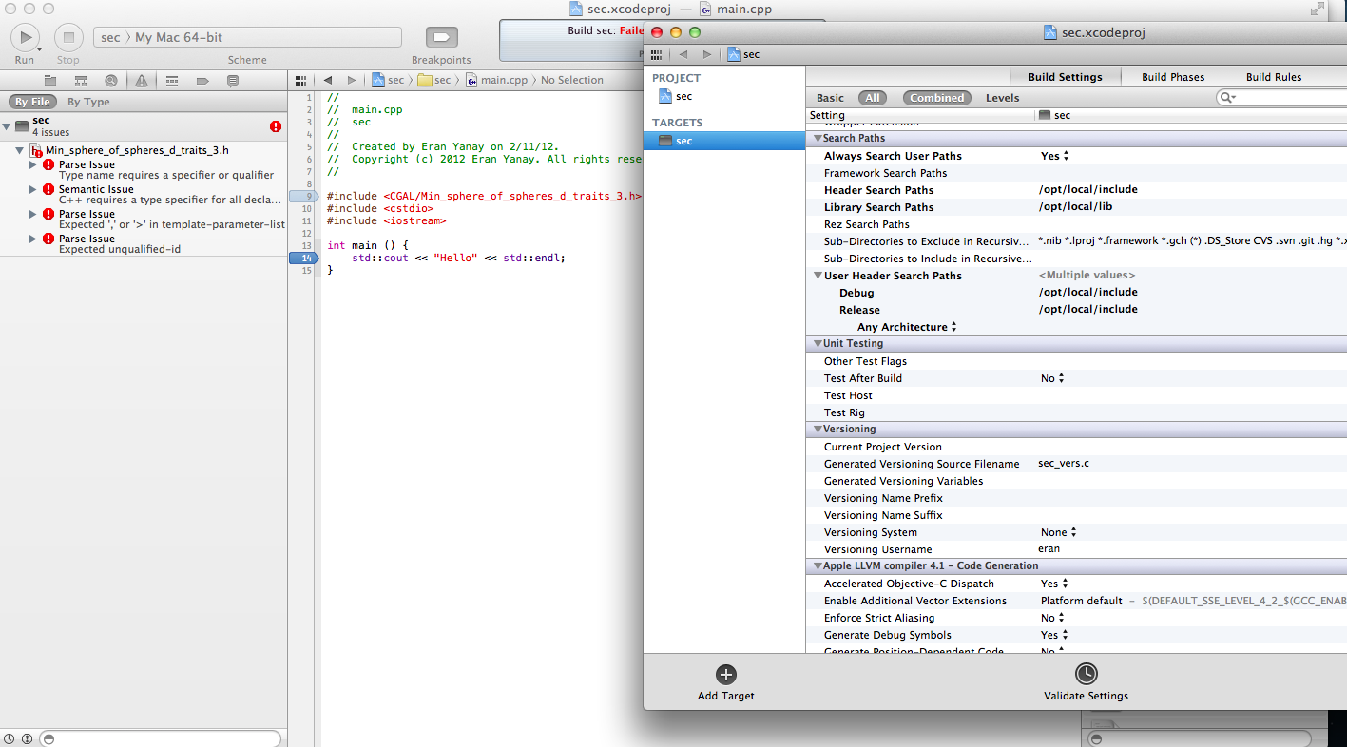Toggle errors-only filter icon at navigator bottom
This screenshot has width=1347, height=747.
27,738
